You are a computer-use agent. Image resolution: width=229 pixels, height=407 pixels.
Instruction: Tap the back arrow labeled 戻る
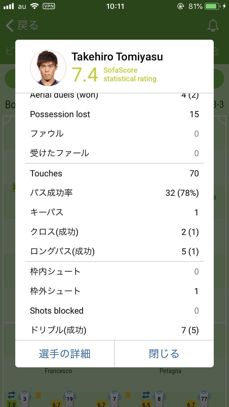[x=22, y=26]
